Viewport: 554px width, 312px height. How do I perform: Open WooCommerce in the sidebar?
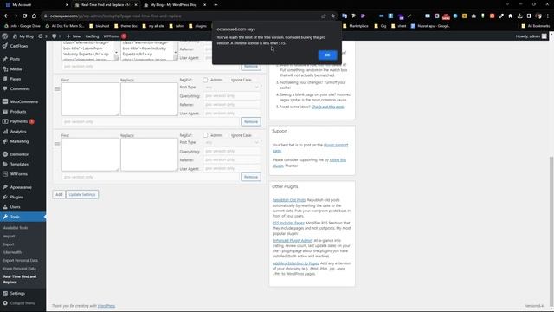[x=23, y=101]
